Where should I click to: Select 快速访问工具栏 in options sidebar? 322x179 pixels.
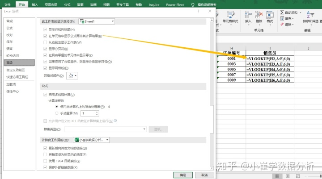click(19, 77)
